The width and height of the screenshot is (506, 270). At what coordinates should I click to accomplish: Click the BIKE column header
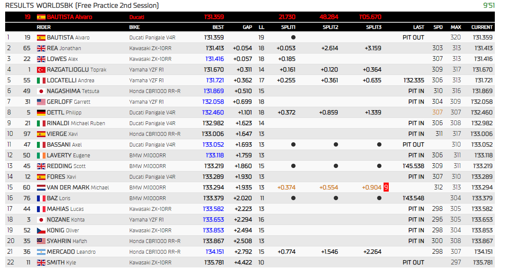coord(134,27)
